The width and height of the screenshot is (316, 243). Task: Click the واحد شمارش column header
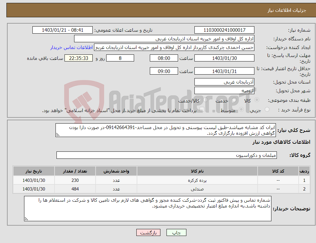click(116, 171)
